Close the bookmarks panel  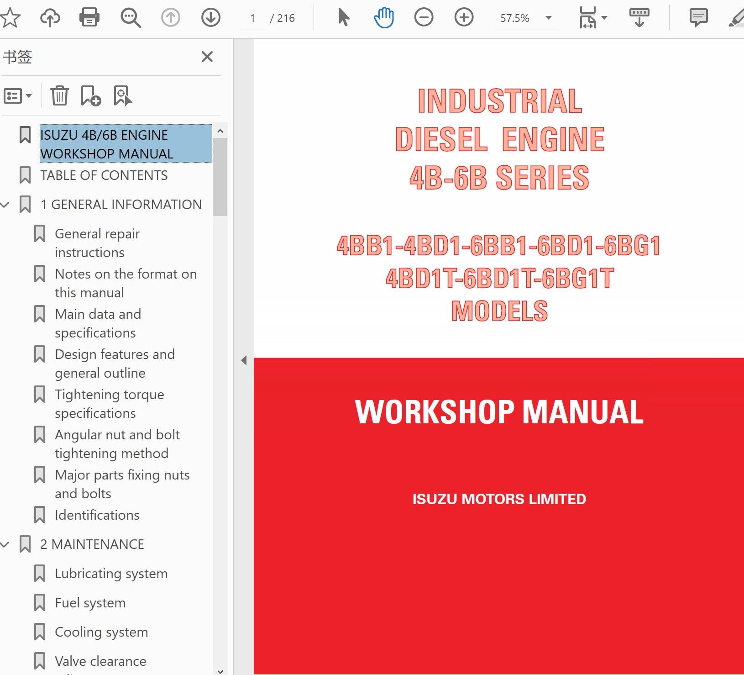point(207,57)
